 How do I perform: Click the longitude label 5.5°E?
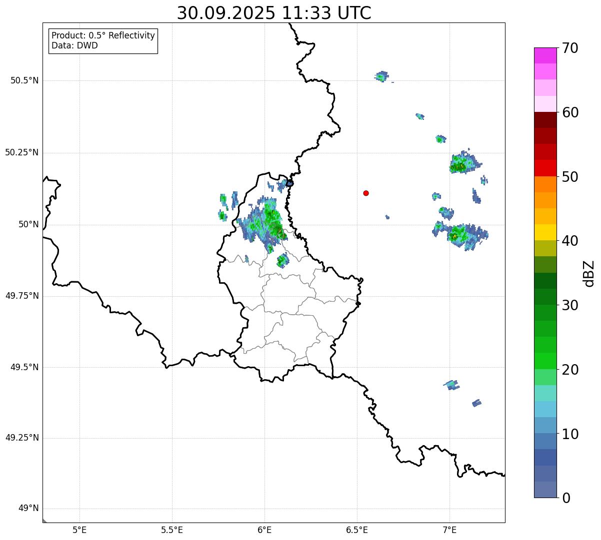[172, 530]
